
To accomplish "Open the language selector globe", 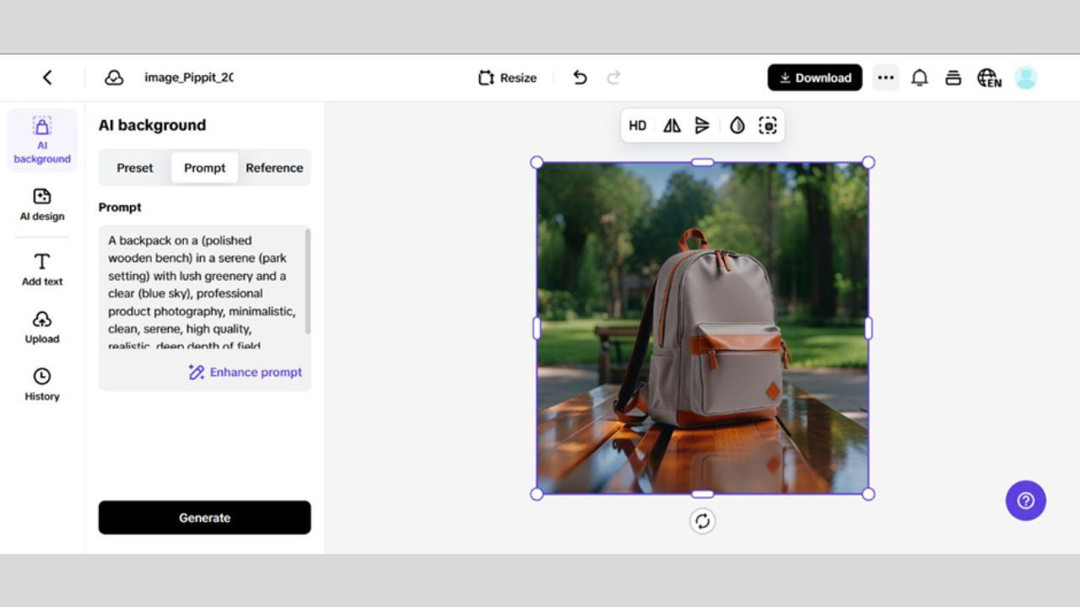I will coord(989,78).
